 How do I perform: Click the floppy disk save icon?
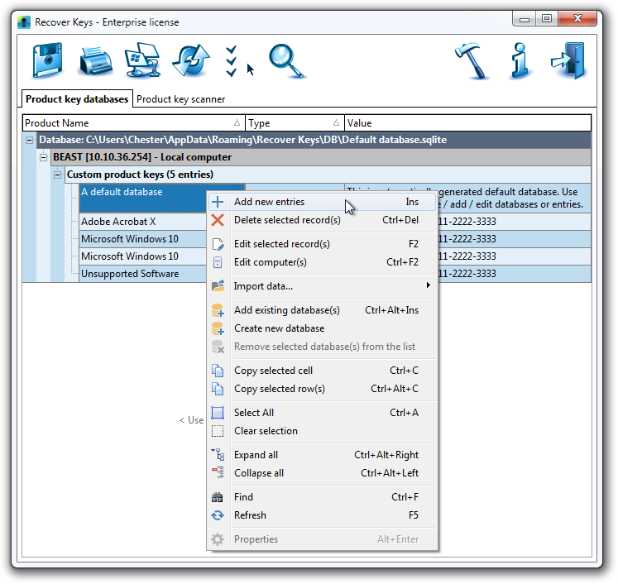click(x=47, y=60)
